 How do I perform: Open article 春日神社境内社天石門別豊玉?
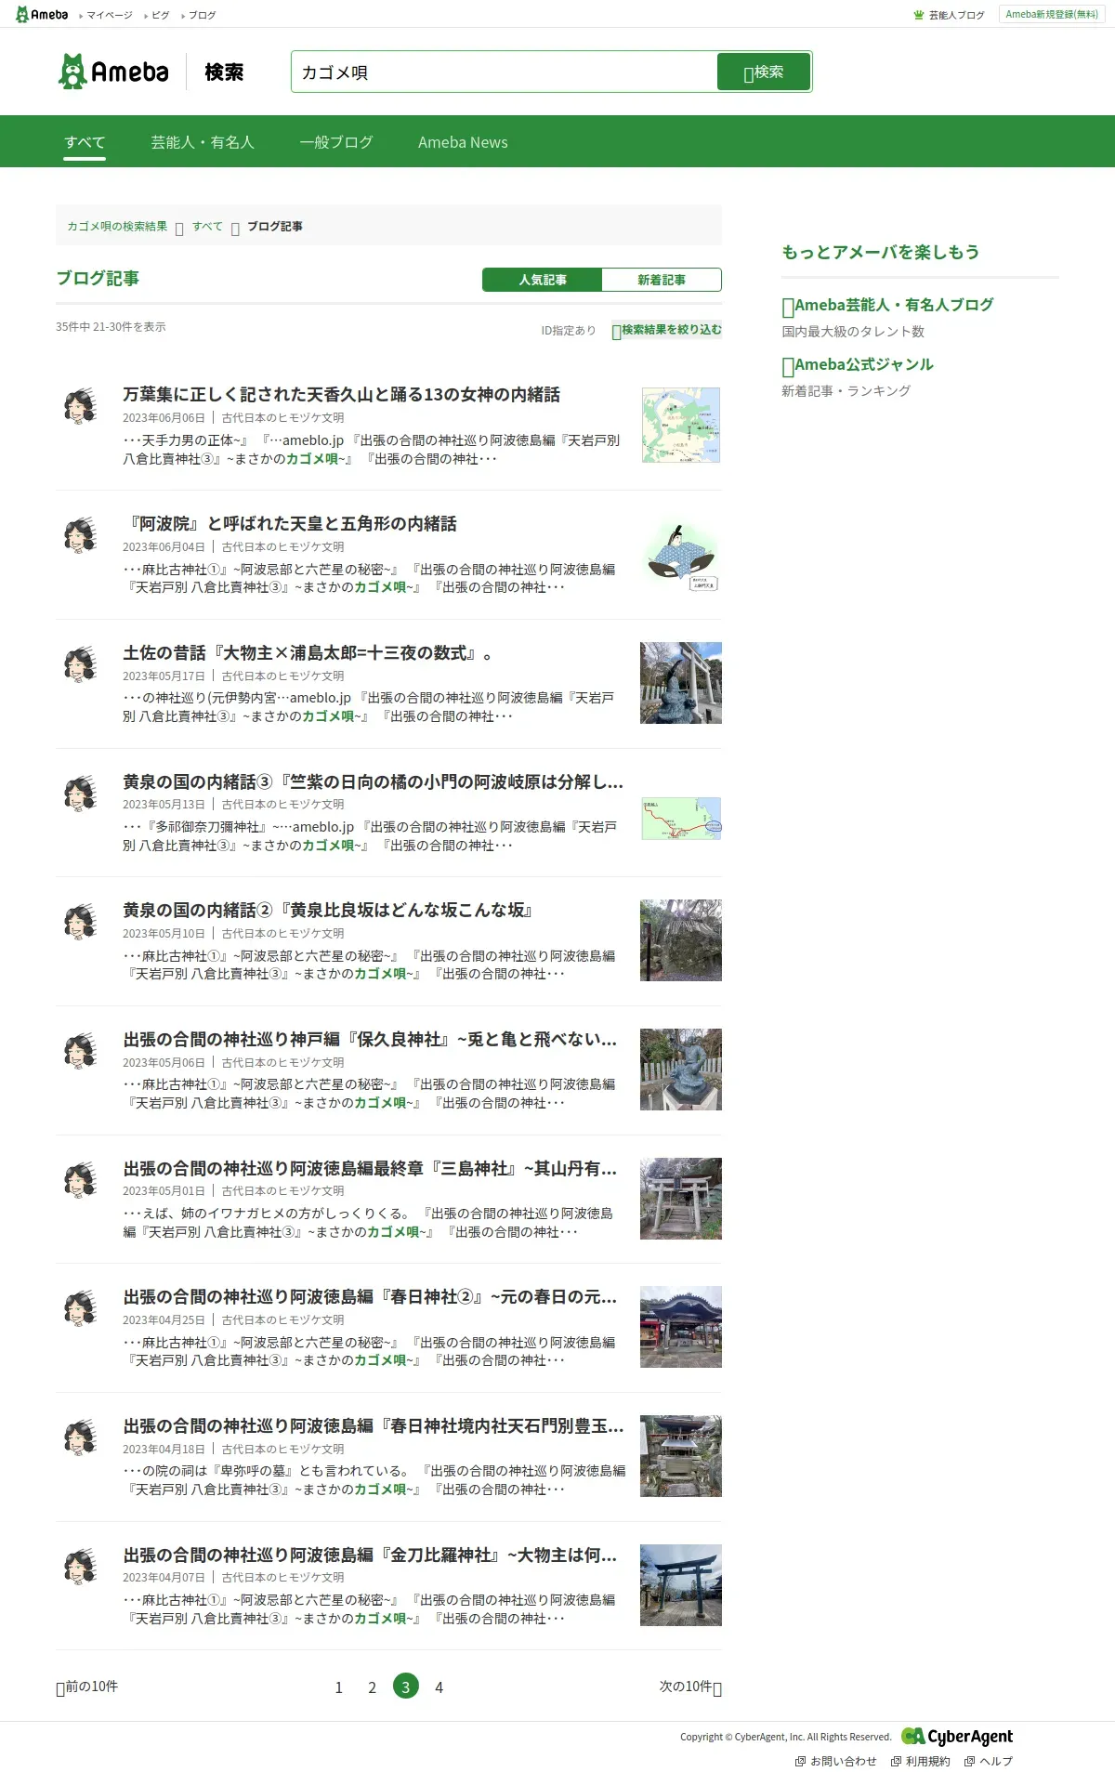click(x=373, y=1426)
